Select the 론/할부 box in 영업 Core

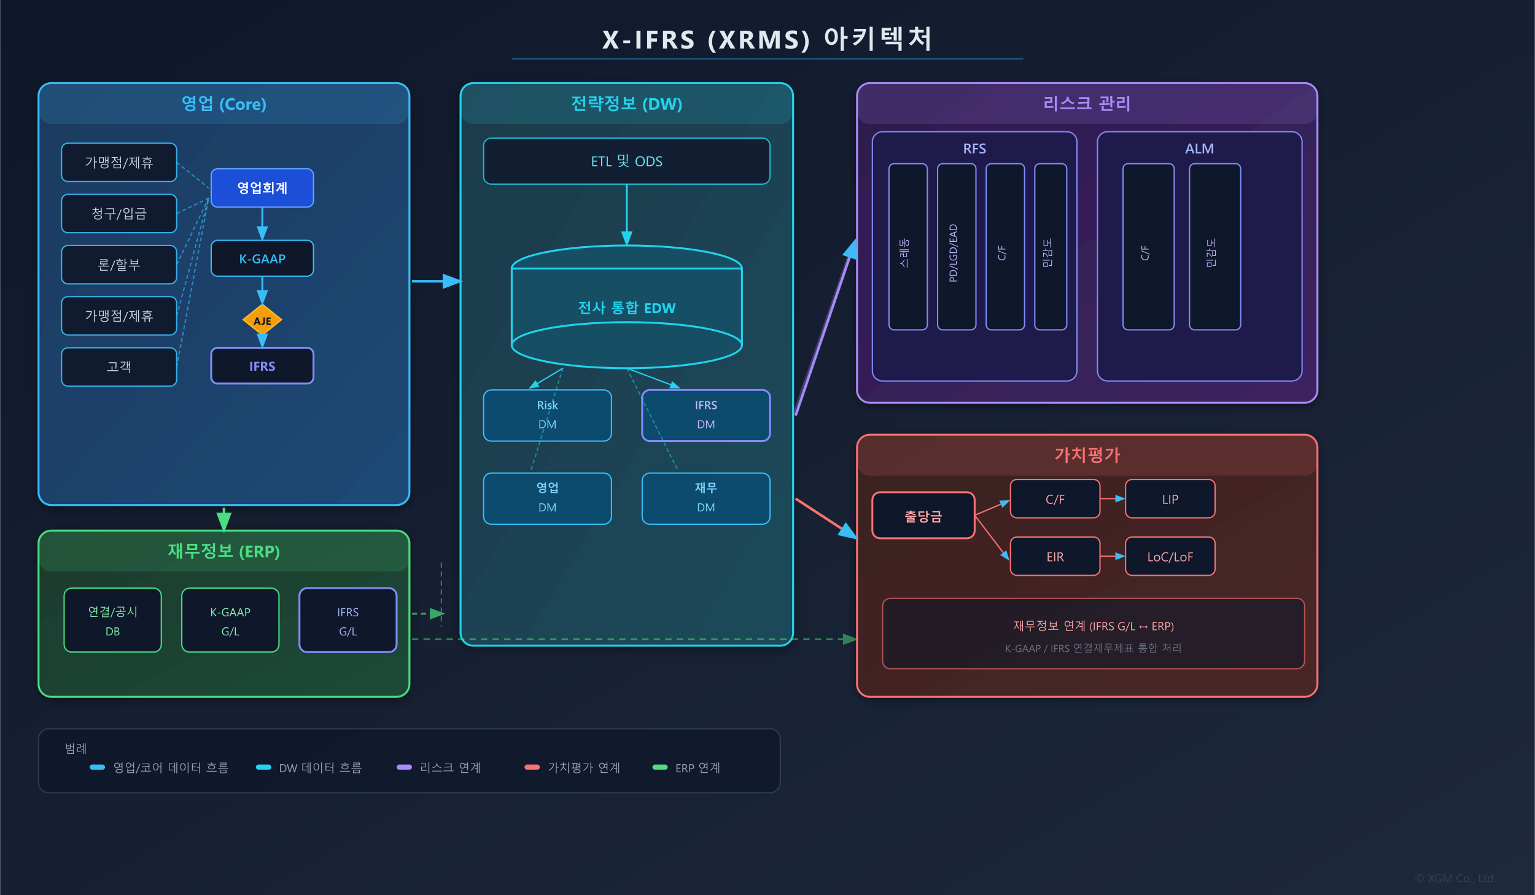119,265
